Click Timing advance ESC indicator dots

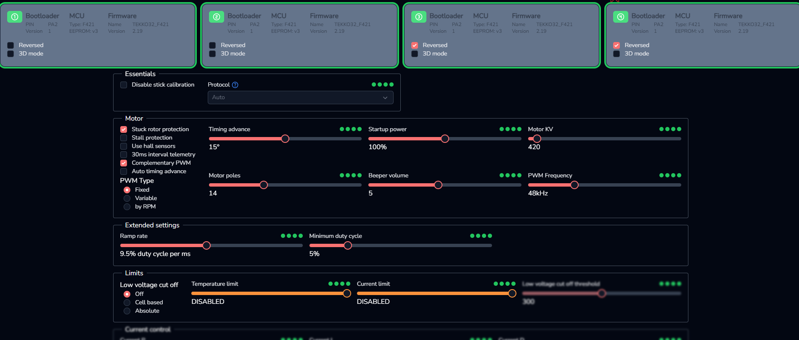point(351,129)
